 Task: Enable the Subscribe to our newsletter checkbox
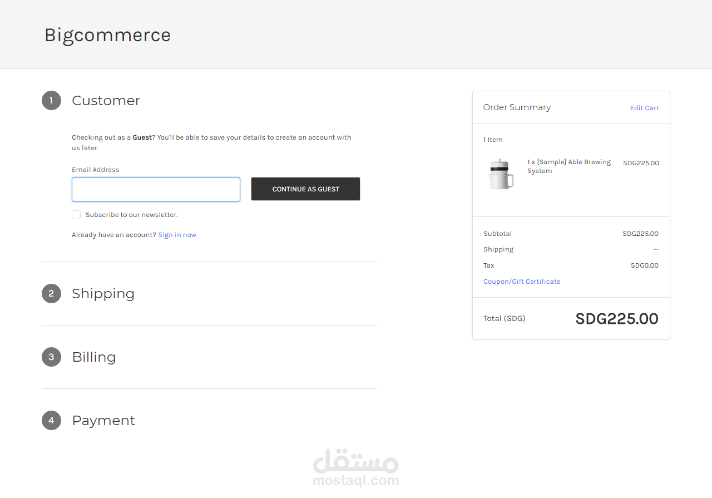coord(76,215)
